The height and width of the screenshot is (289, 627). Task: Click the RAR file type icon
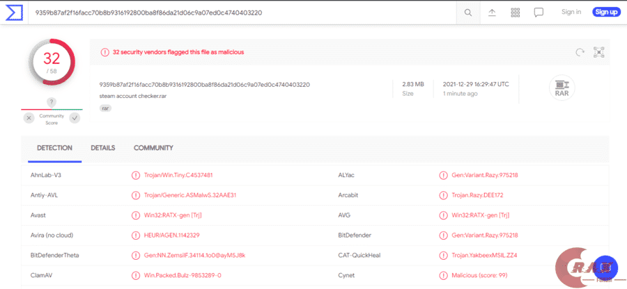[x=561, y=88]
